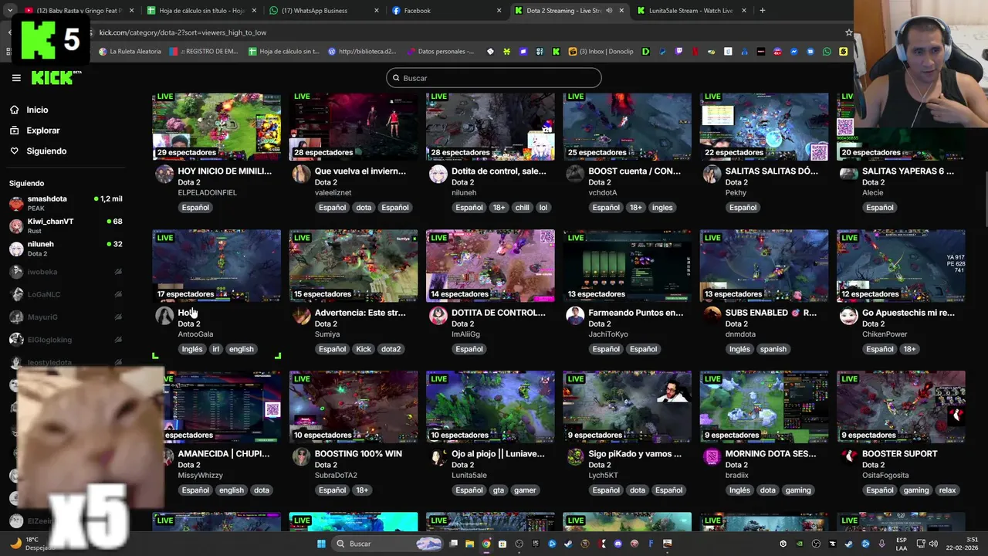
Task: Open LunitaSale streamer avatar
Action: pos(438,456)
